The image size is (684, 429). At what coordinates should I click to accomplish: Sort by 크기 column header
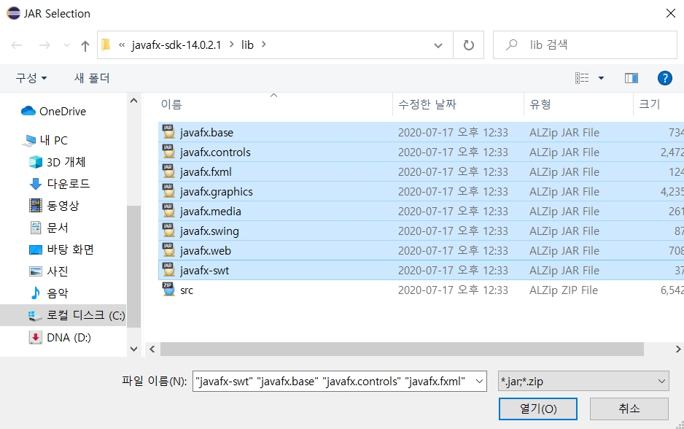649,104
